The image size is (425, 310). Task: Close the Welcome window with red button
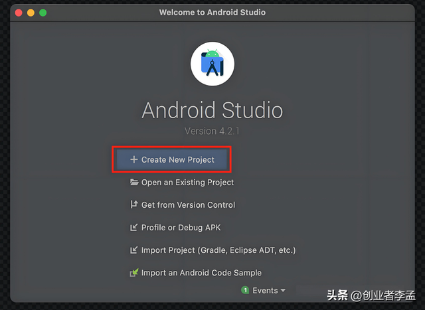(x=19, y=13)
